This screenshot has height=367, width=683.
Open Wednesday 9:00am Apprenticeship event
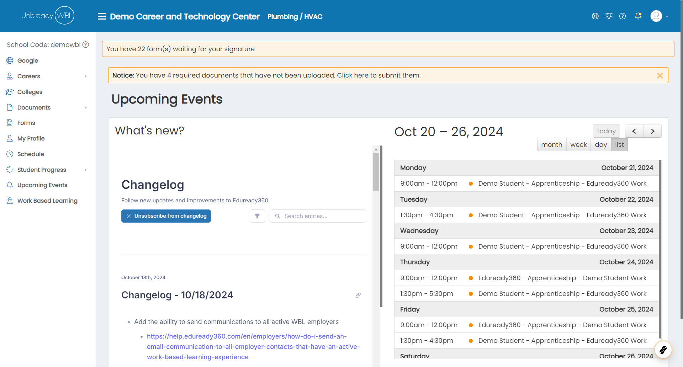pos(527,246)
